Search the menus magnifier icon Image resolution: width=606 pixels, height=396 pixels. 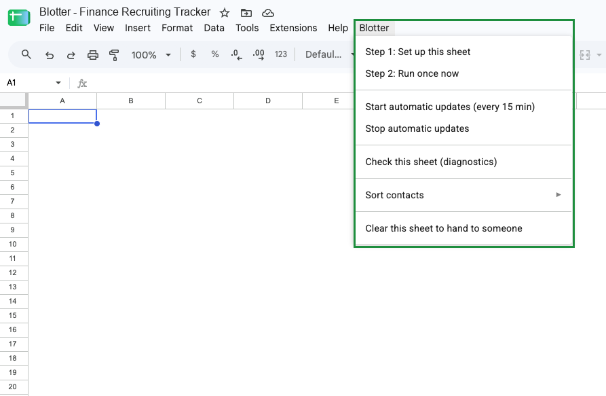pyautogui.click(x=26, y=54)
